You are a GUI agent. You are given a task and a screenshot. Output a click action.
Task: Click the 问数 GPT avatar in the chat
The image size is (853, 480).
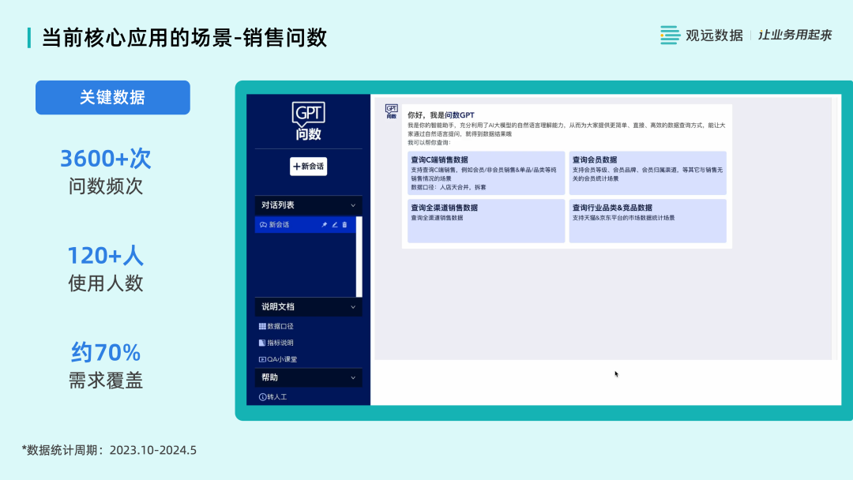click(x=391, y=111)
